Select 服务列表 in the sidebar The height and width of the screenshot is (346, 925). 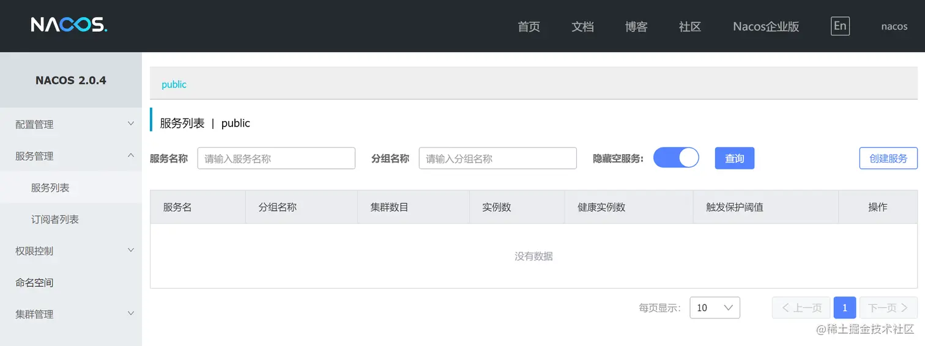click(x=71, y=188)
